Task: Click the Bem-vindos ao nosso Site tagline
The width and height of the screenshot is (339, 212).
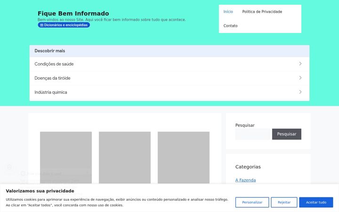Action: pyautogui.click(x=112, y=20)
